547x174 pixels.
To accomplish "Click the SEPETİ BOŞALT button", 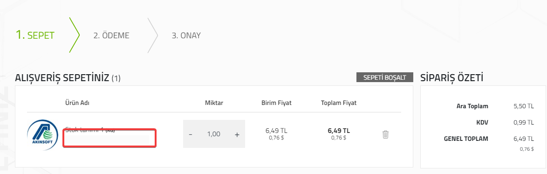I will pyautogui.click(x=384, y=77).
